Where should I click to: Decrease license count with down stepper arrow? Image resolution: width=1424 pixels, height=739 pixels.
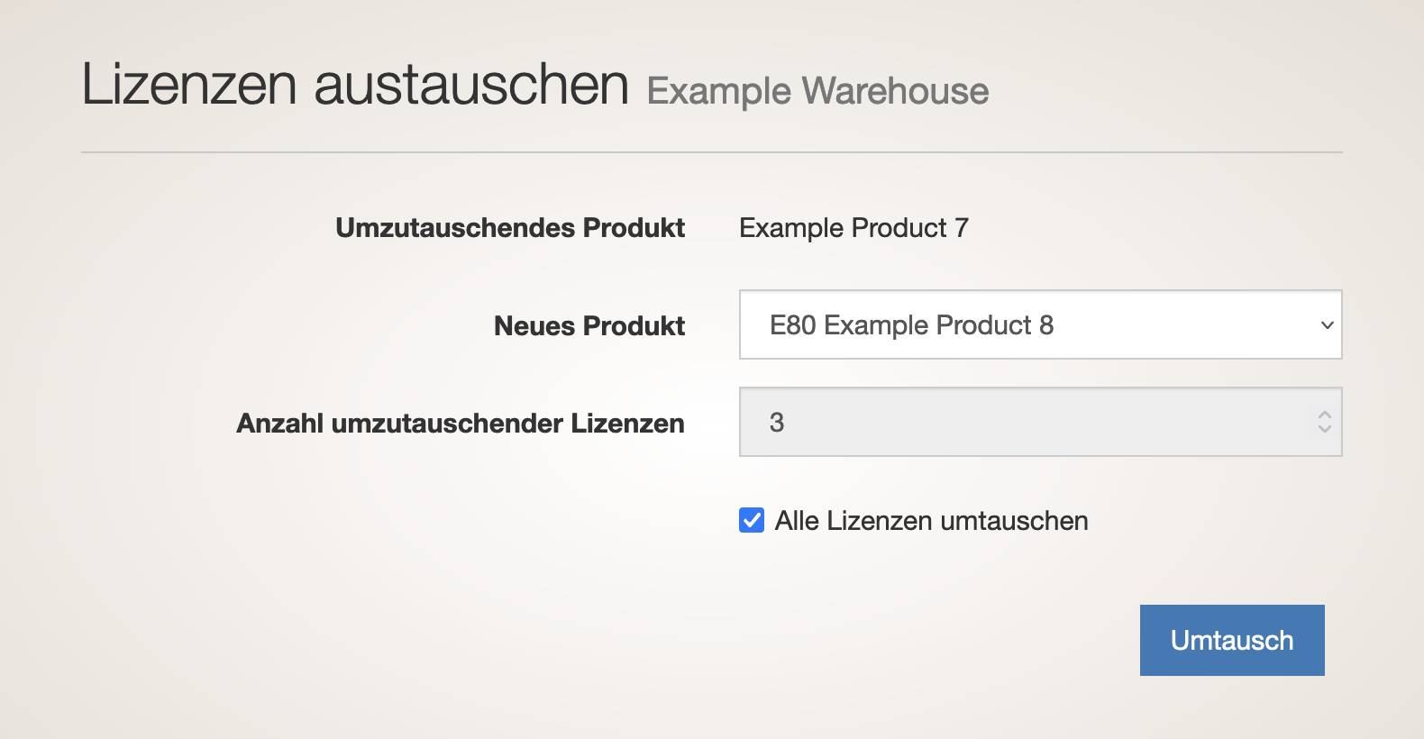click(1324, 428)
